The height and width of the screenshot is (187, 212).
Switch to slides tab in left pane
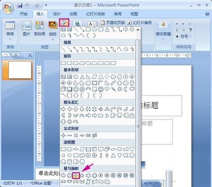pos(6,55)
